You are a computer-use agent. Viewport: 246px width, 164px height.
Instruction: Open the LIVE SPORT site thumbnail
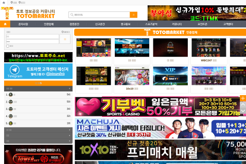132,48
